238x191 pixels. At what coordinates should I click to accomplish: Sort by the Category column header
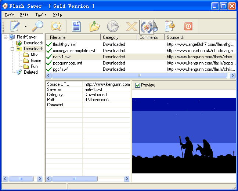click(119, 37)
